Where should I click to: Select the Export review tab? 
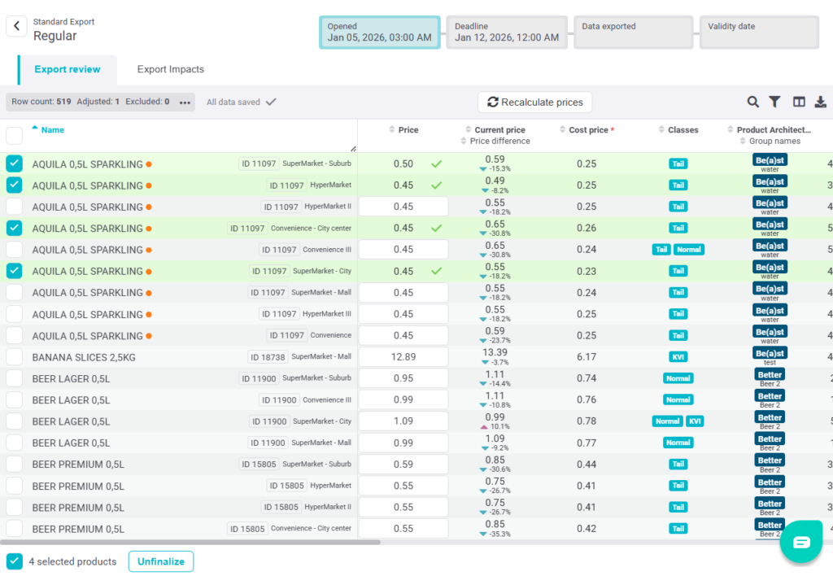[x=68, y=70]
